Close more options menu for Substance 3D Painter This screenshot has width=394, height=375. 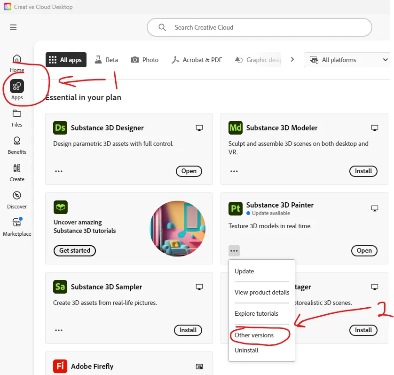(234, 251)
